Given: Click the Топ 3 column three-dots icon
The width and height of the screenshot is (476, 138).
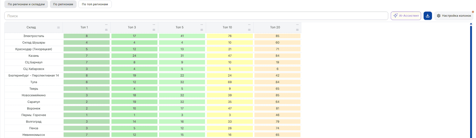Looking at the screenshot, I should [154, 24].
